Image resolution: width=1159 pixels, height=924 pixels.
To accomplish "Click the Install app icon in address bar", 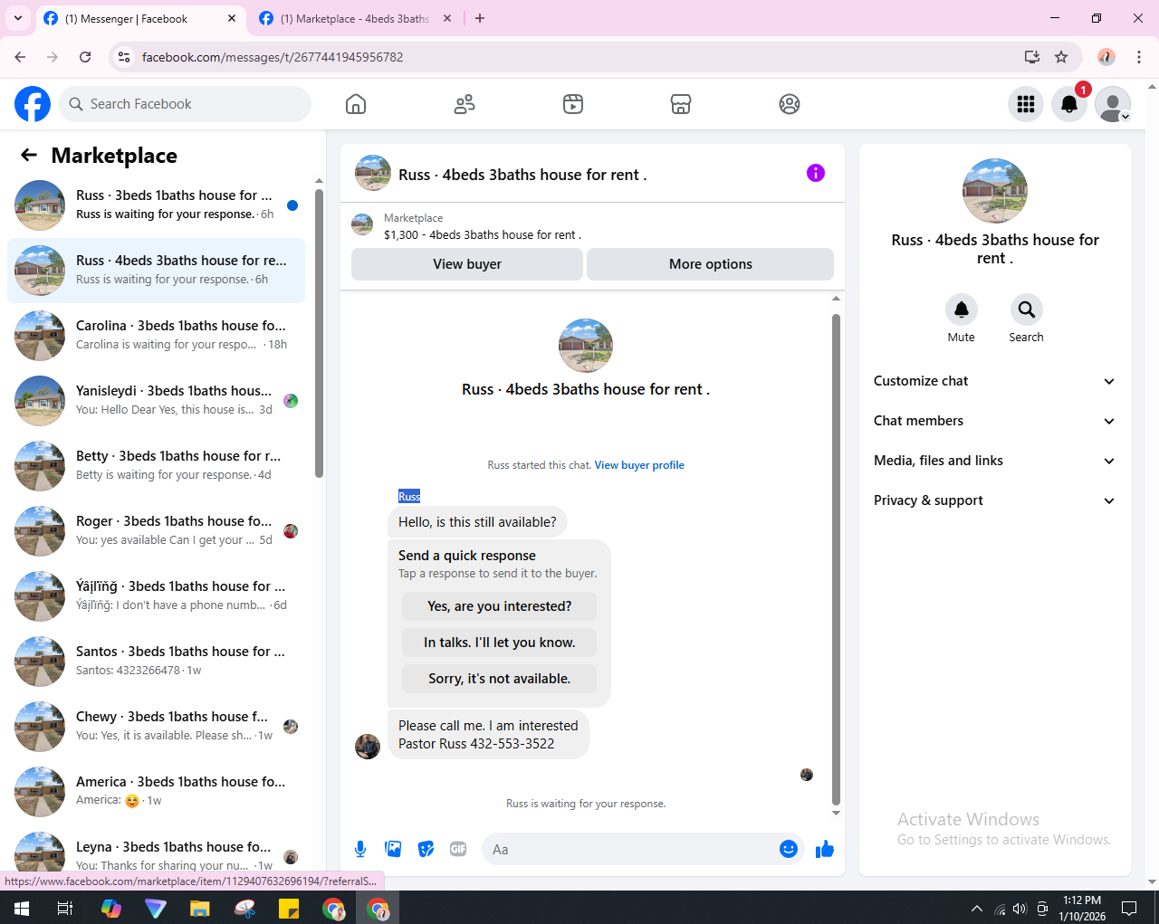I will point(1031,57).
